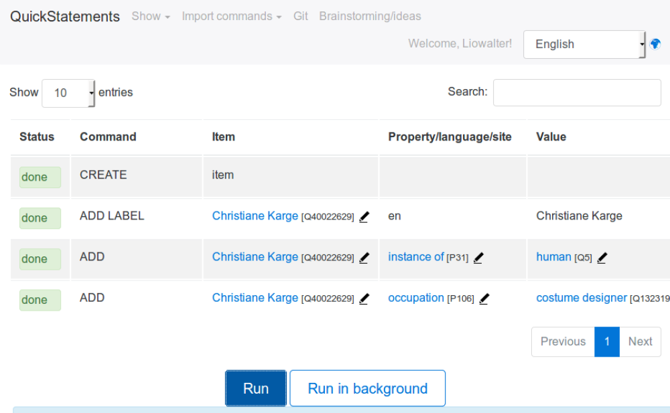Click the globe language icon
Screen dimensions: 670x413
click(x=655, y=44)
